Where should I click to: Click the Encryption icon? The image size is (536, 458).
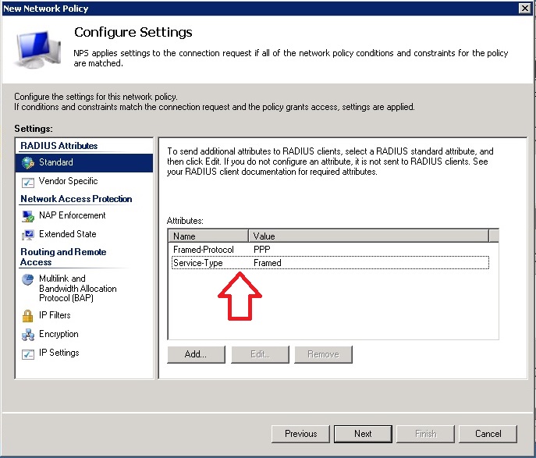[28, 334]
